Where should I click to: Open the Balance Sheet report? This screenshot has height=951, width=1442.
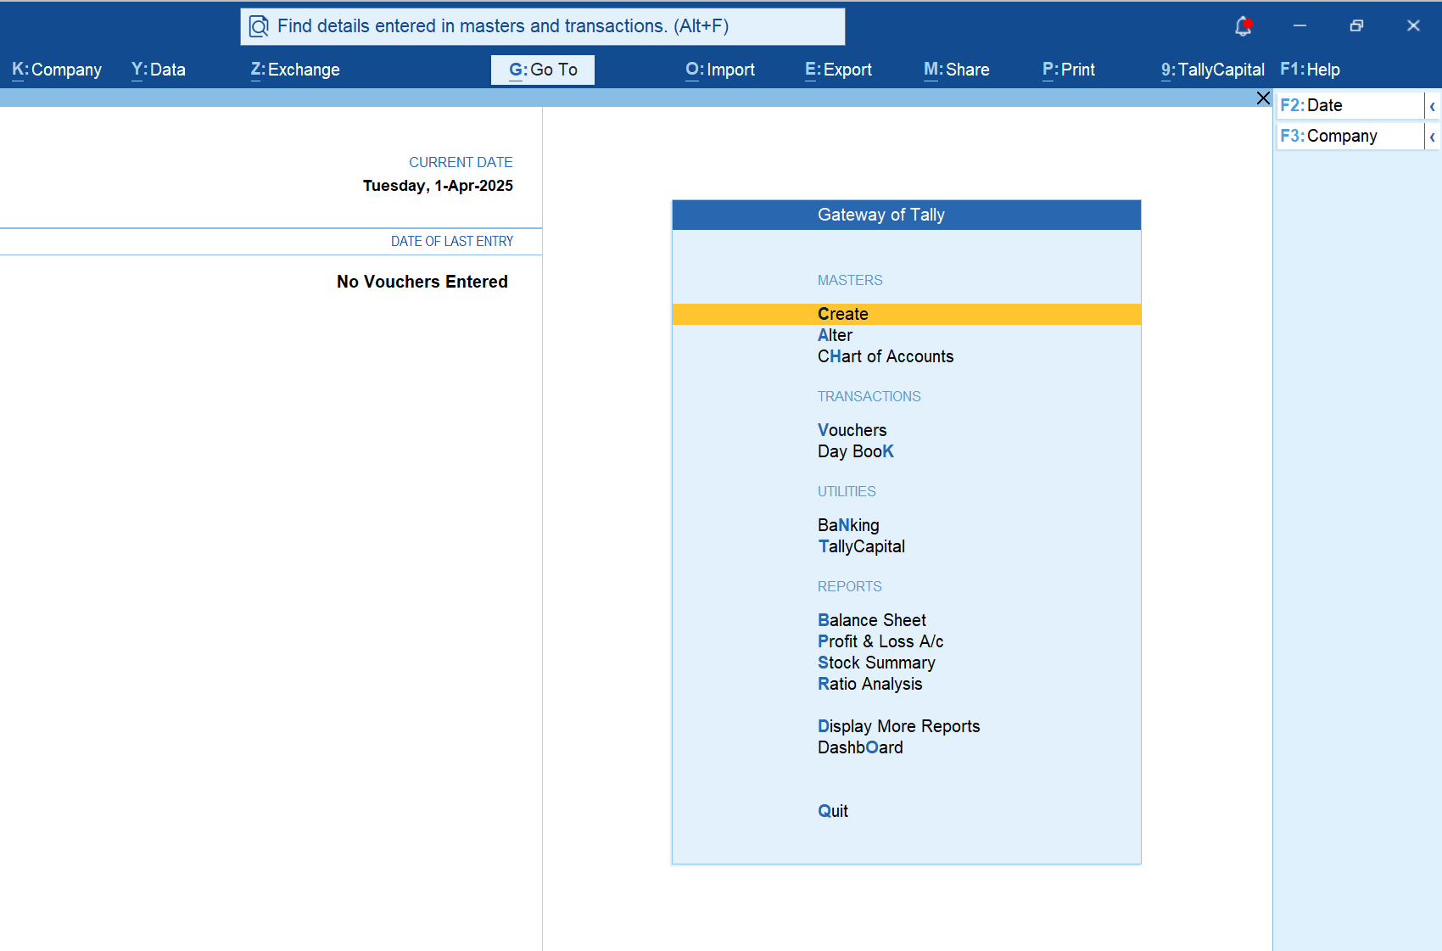(871, 620)
